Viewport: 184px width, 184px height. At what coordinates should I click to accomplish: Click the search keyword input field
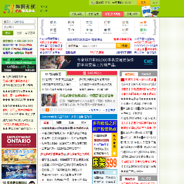coord(99,46)
